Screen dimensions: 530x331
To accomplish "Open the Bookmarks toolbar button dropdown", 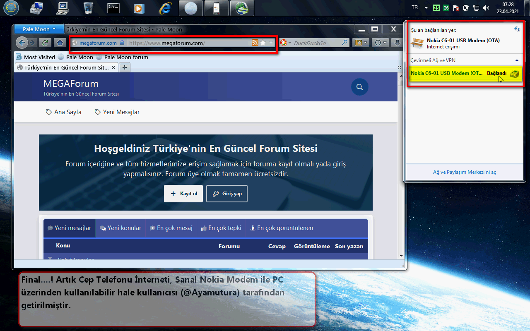I will [361, 43].
